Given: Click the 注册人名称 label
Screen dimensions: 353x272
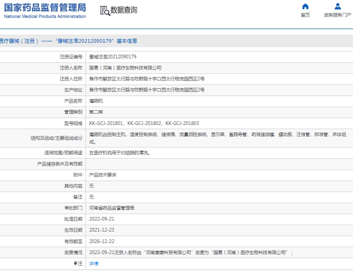Looking at the screenshot, I should (71, 68).
